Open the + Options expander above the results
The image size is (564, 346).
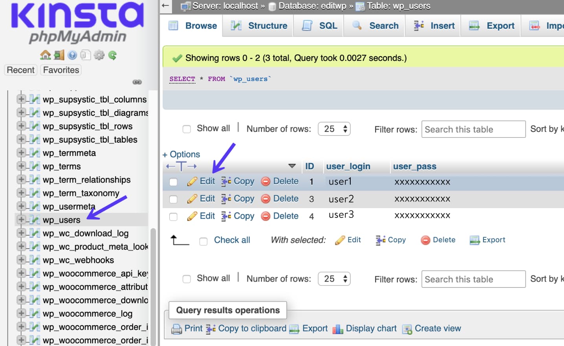click(181, 154)
